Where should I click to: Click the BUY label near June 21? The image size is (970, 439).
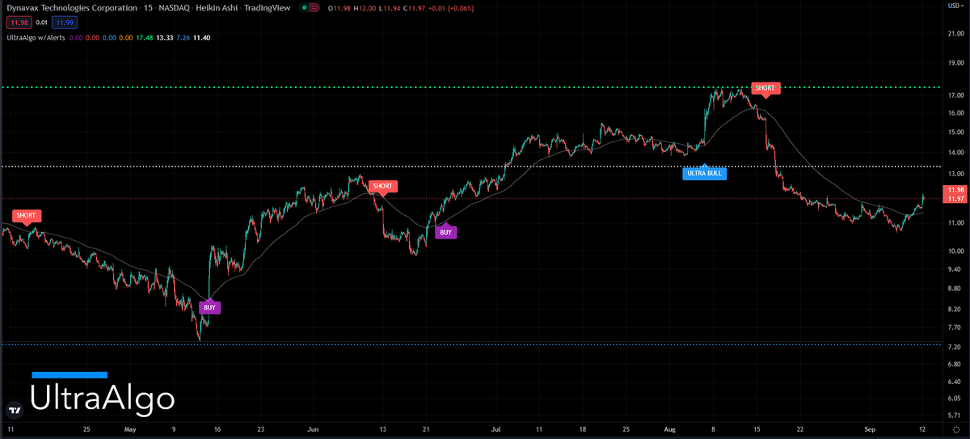point(445,232)
